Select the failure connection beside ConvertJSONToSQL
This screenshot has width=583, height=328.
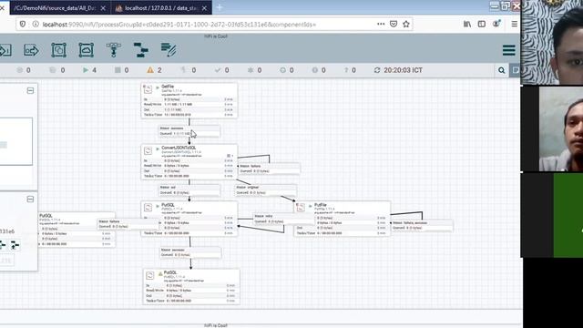click(x=270, y=169)
